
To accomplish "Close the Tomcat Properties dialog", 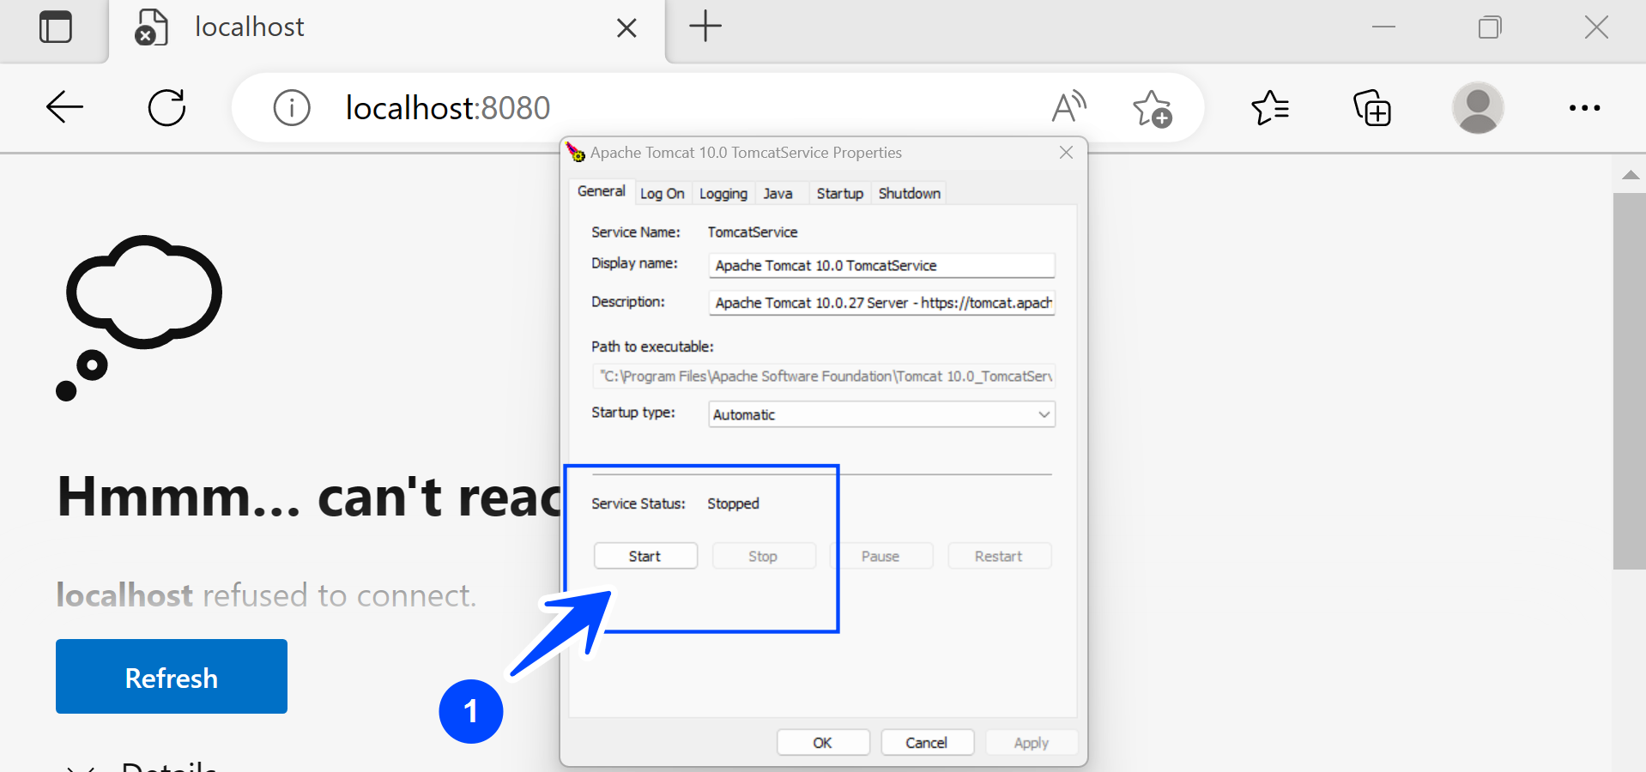I will [x=1066, y=153].
